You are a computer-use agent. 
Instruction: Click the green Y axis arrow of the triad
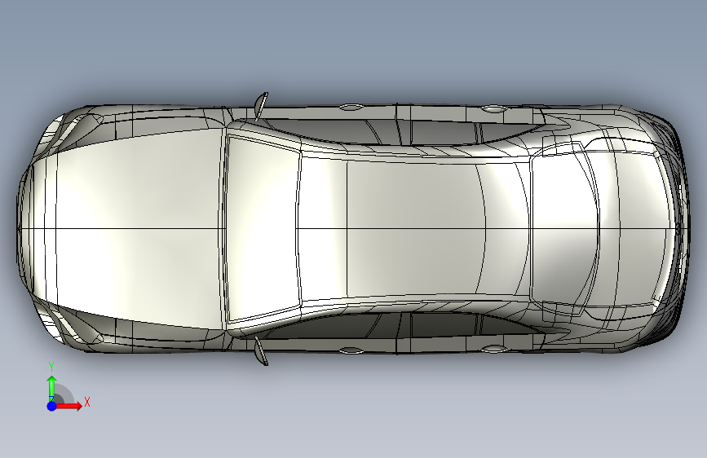click(x=52, y=388)
